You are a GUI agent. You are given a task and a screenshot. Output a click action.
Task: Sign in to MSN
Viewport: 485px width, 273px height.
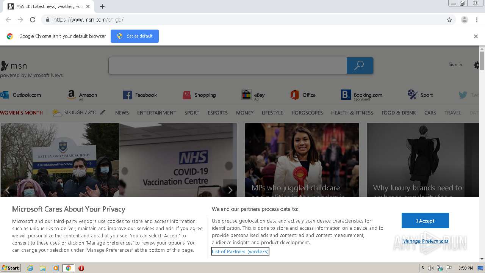tap(455, 64)
